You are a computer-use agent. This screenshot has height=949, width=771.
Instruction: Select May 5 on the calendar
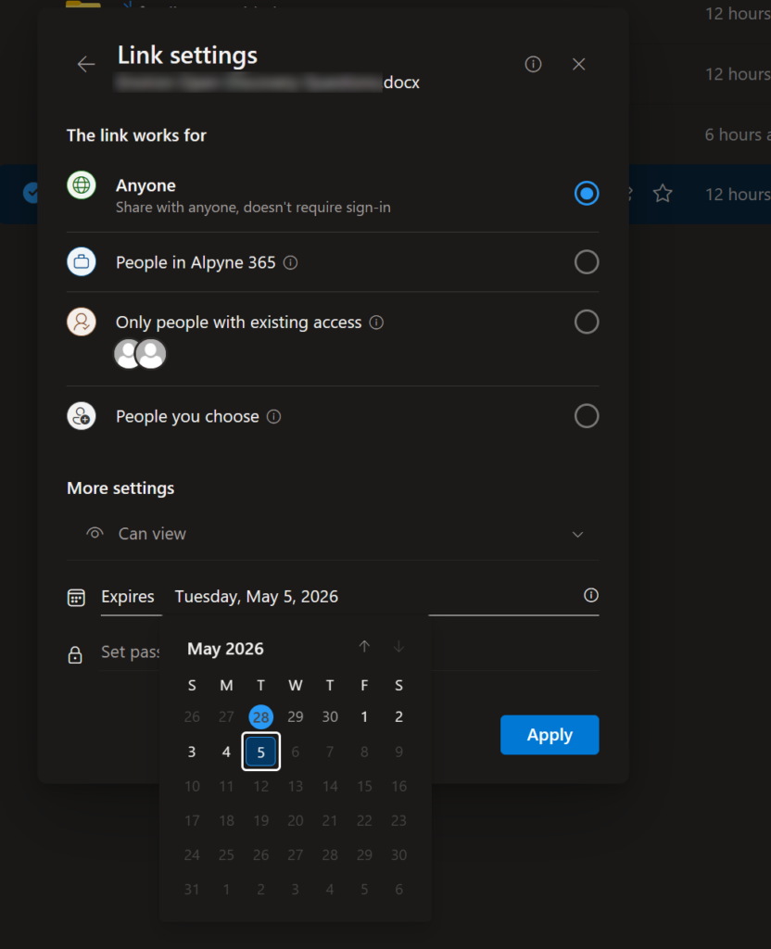point(260,752)
